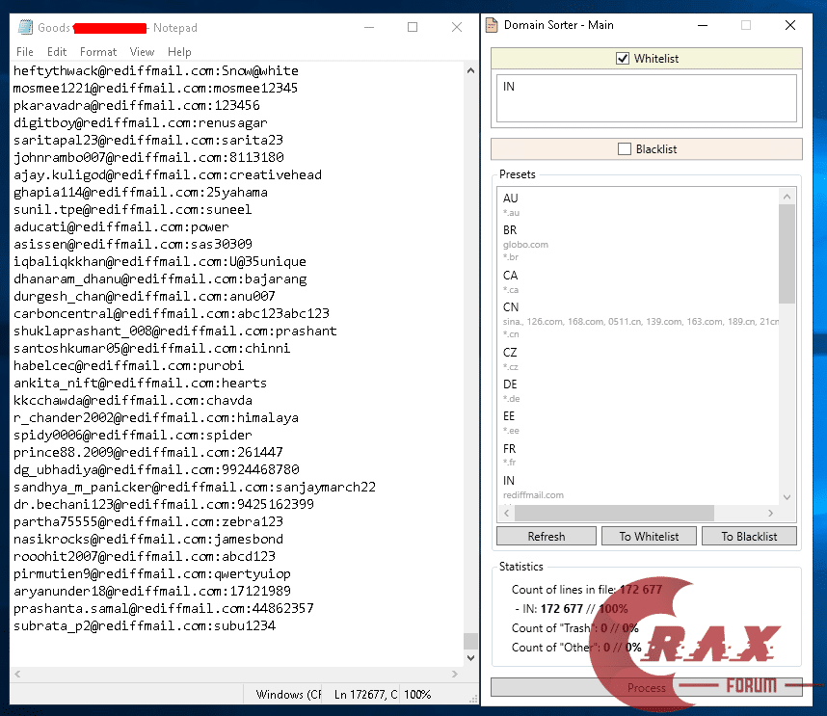Click the Domain Sorter icon in the title bar

[x=494, y=25]
